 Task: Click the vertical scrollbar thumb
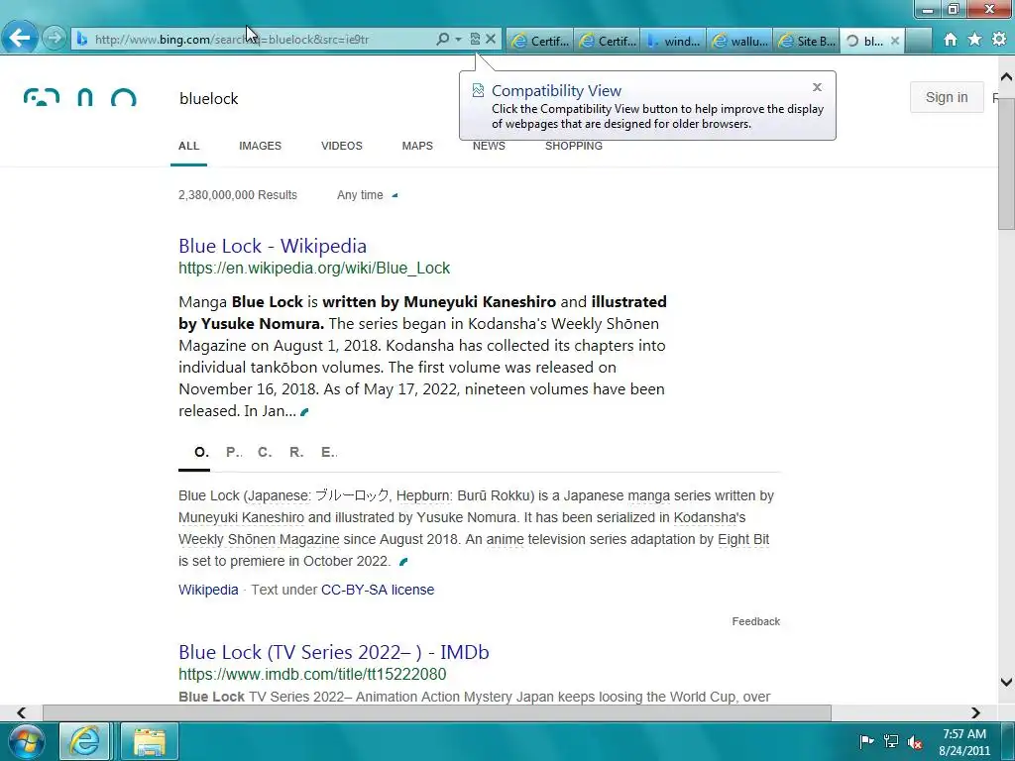coord(1006,163)
